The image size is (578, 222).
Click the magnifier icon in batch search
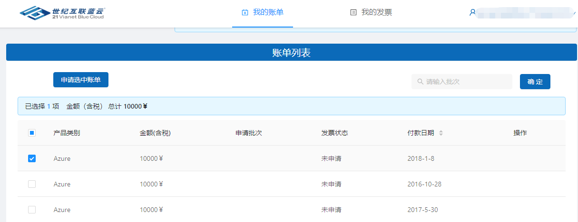(420, 82)
